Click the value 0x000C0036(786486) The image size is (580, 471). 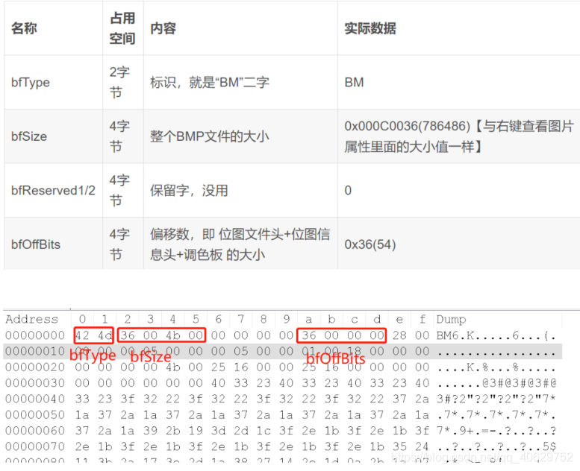point(408,126)
